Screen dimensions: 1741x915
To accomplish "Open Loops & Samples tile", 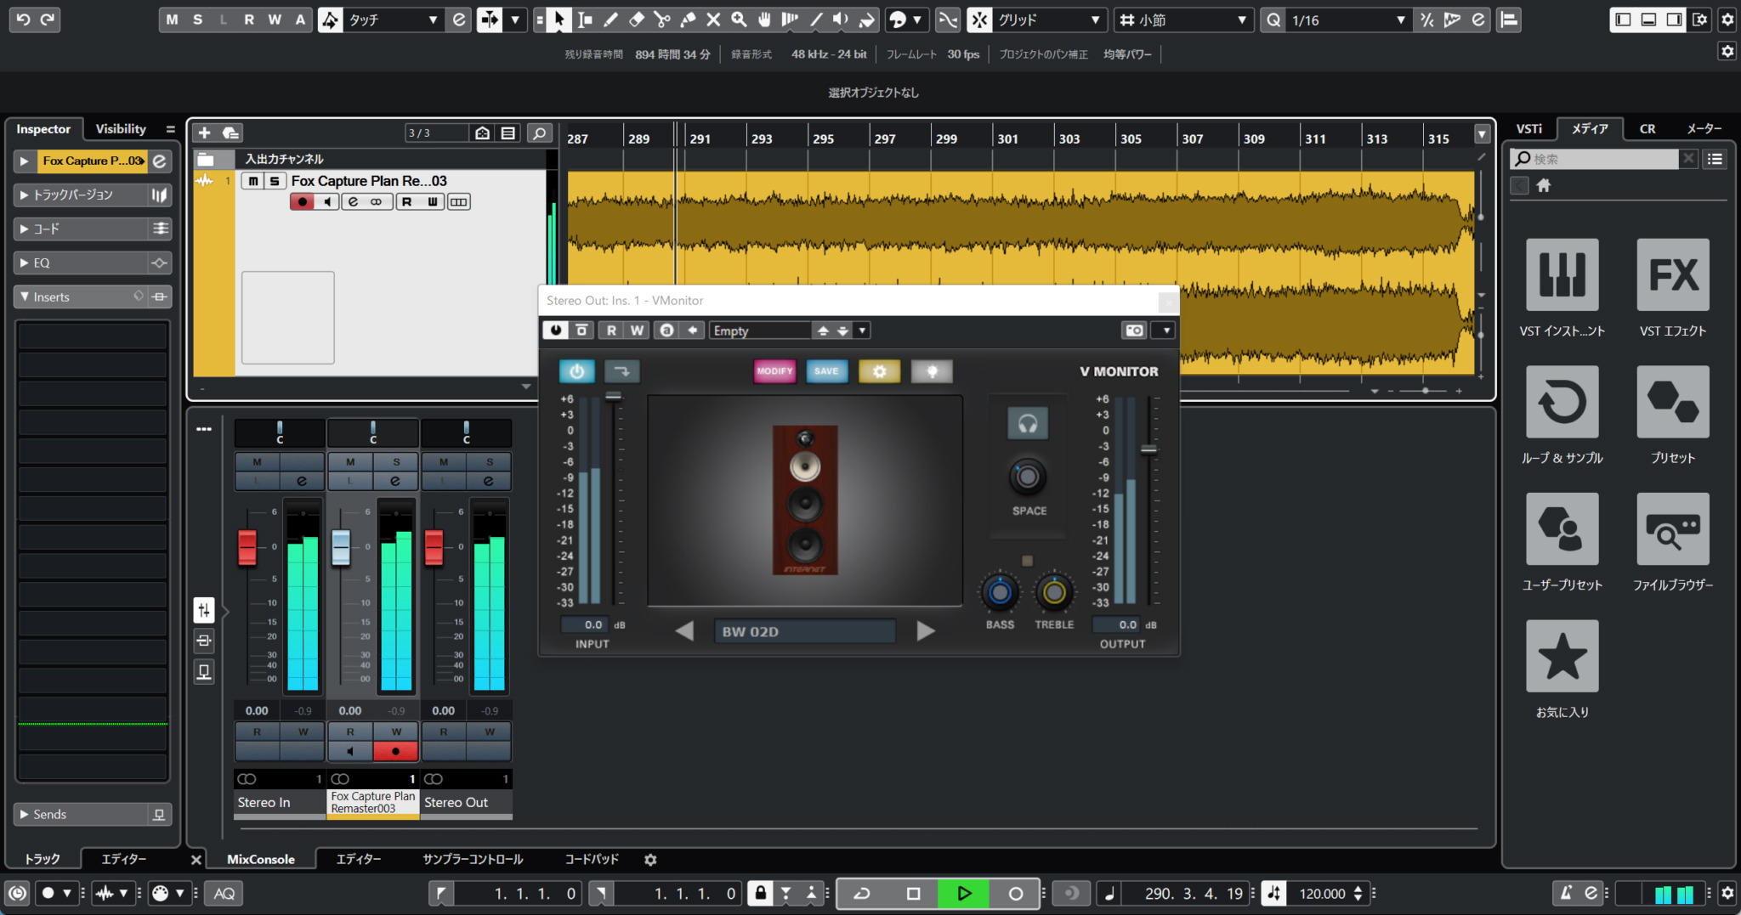I will pyautogui.click(x=1562, y=402).
